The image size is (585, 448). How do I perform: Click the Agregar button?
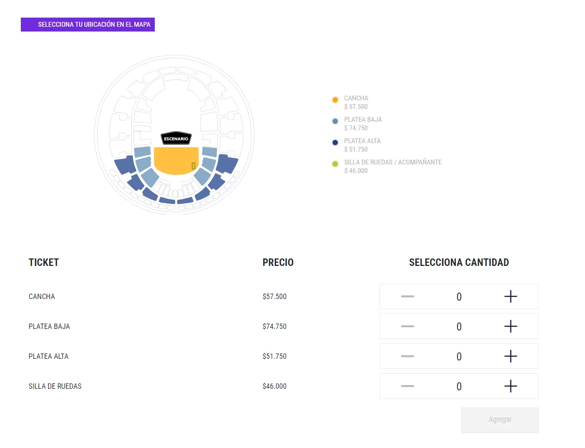tap(500, 420)
